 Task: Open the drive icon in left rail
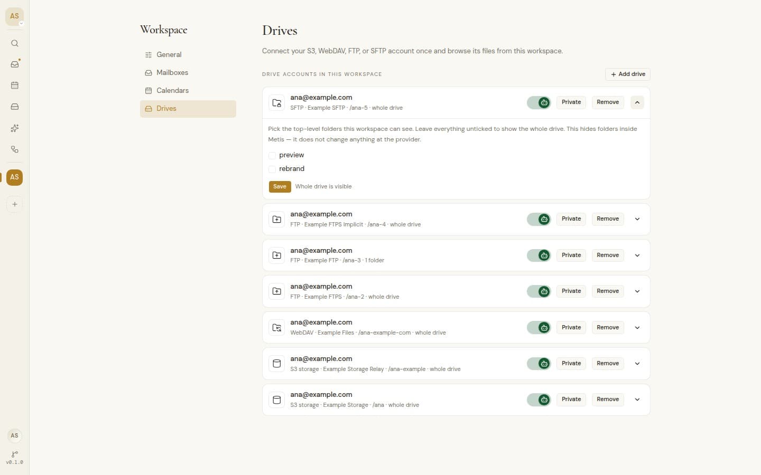15,107
